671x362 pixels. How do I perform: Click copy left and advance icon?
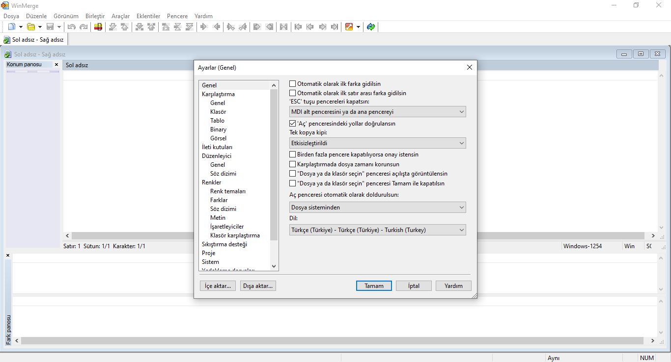coord(242,27)
